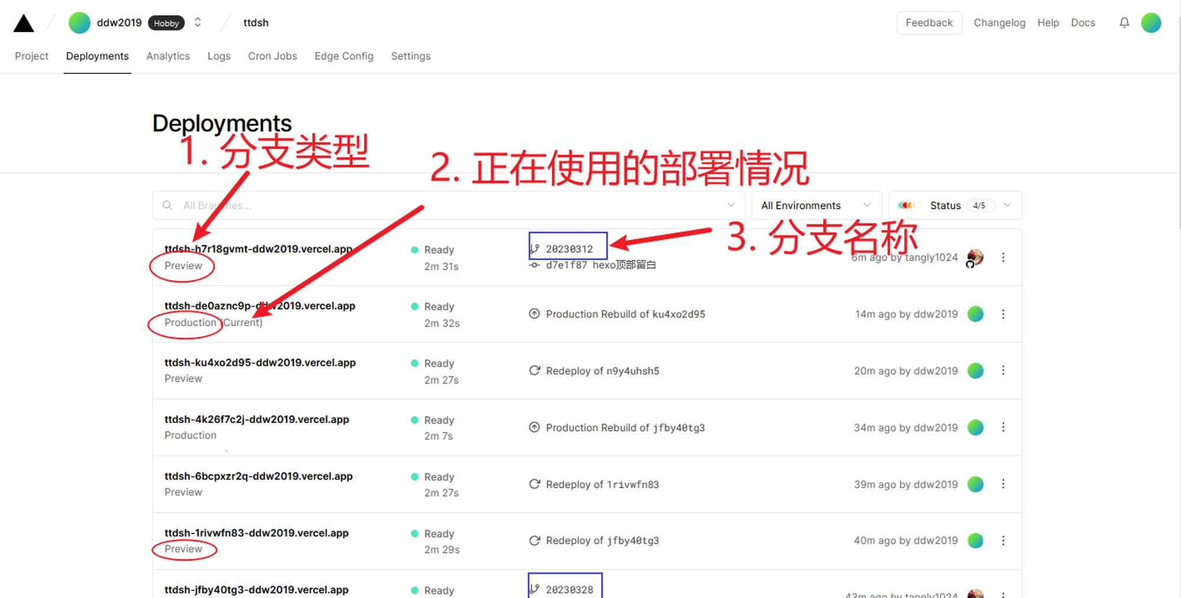This screenshot has height=598, width=1181.
Task: Click the branch icon next to 20230312
Action: 536,248
